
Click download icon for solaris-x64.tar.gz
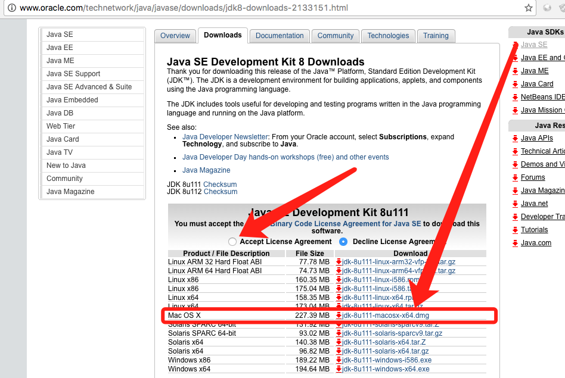click(x=339, y=351)
